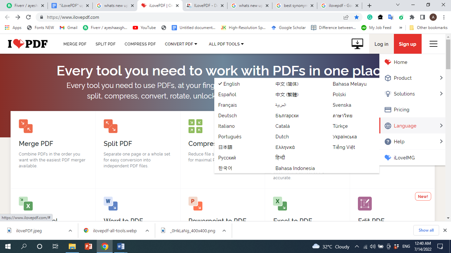Click the red Sign up button
Viewport: 451px width, 253px height.
[x=407, y=44]
